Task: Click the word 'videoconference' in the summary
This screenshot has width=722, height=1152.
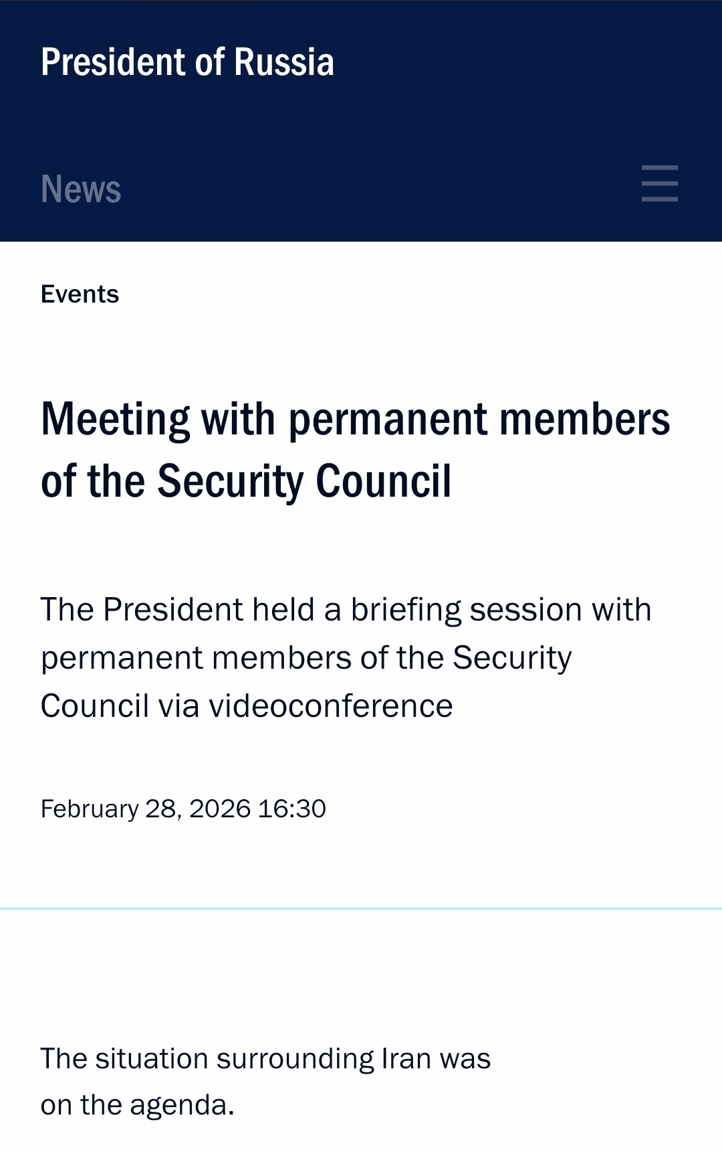Action: coord(330,706)
